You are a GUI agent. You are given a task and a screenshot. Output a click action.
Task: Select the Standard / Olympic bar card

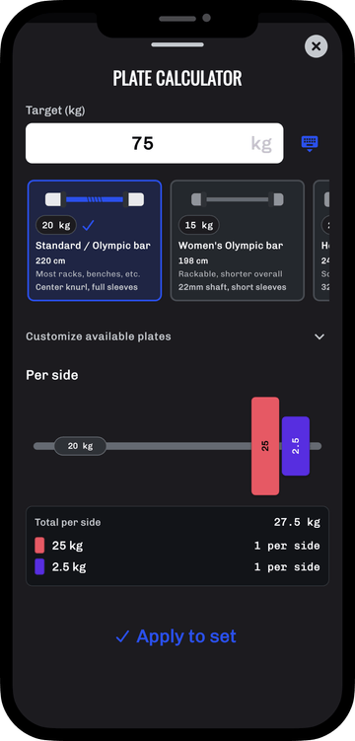coord(95,241)
